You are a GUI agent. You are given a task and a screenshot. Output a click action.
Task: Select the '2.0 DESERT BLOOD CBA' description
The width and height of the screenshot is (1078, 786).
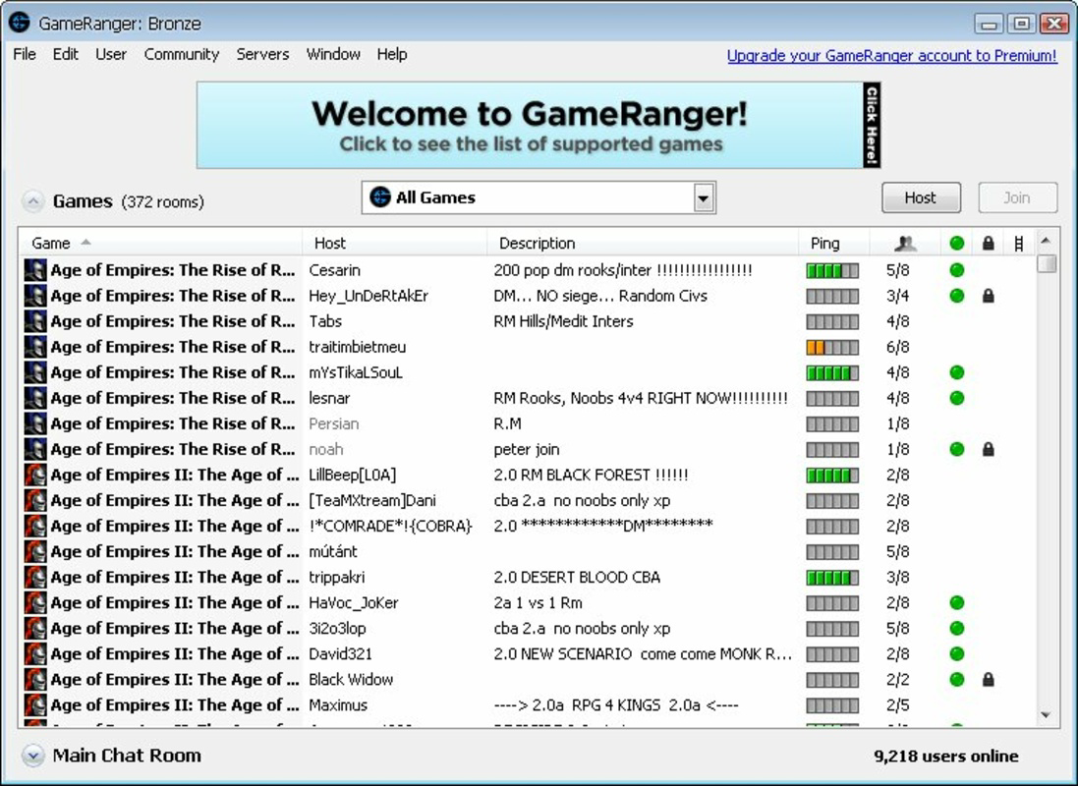pos(577,577)
